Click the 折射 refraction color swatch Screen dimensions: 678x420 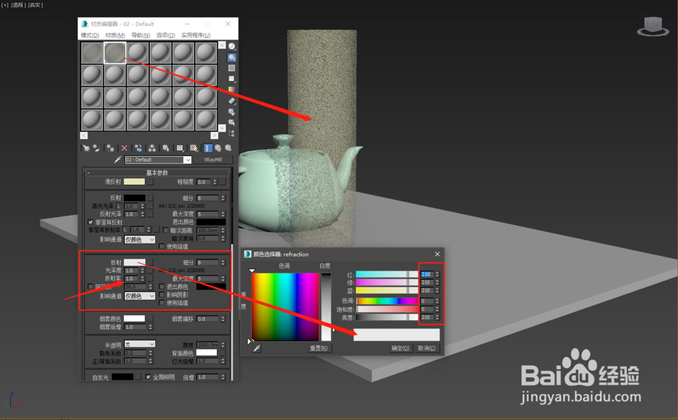[135, 263]
